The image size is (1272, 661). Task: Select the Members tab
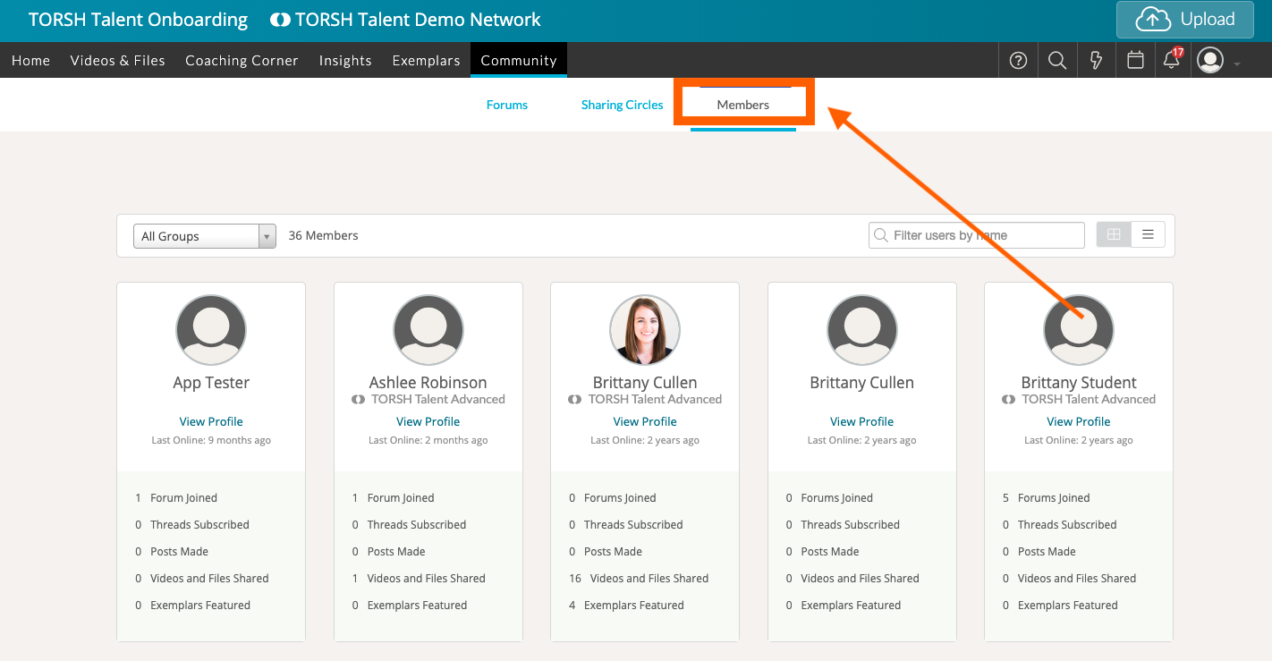point(742,105)
